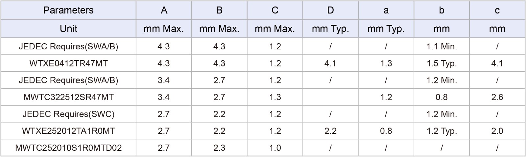The image size is (526, 157).
Task: Select uppercase column header D
Action: click(x=330, y=10)
